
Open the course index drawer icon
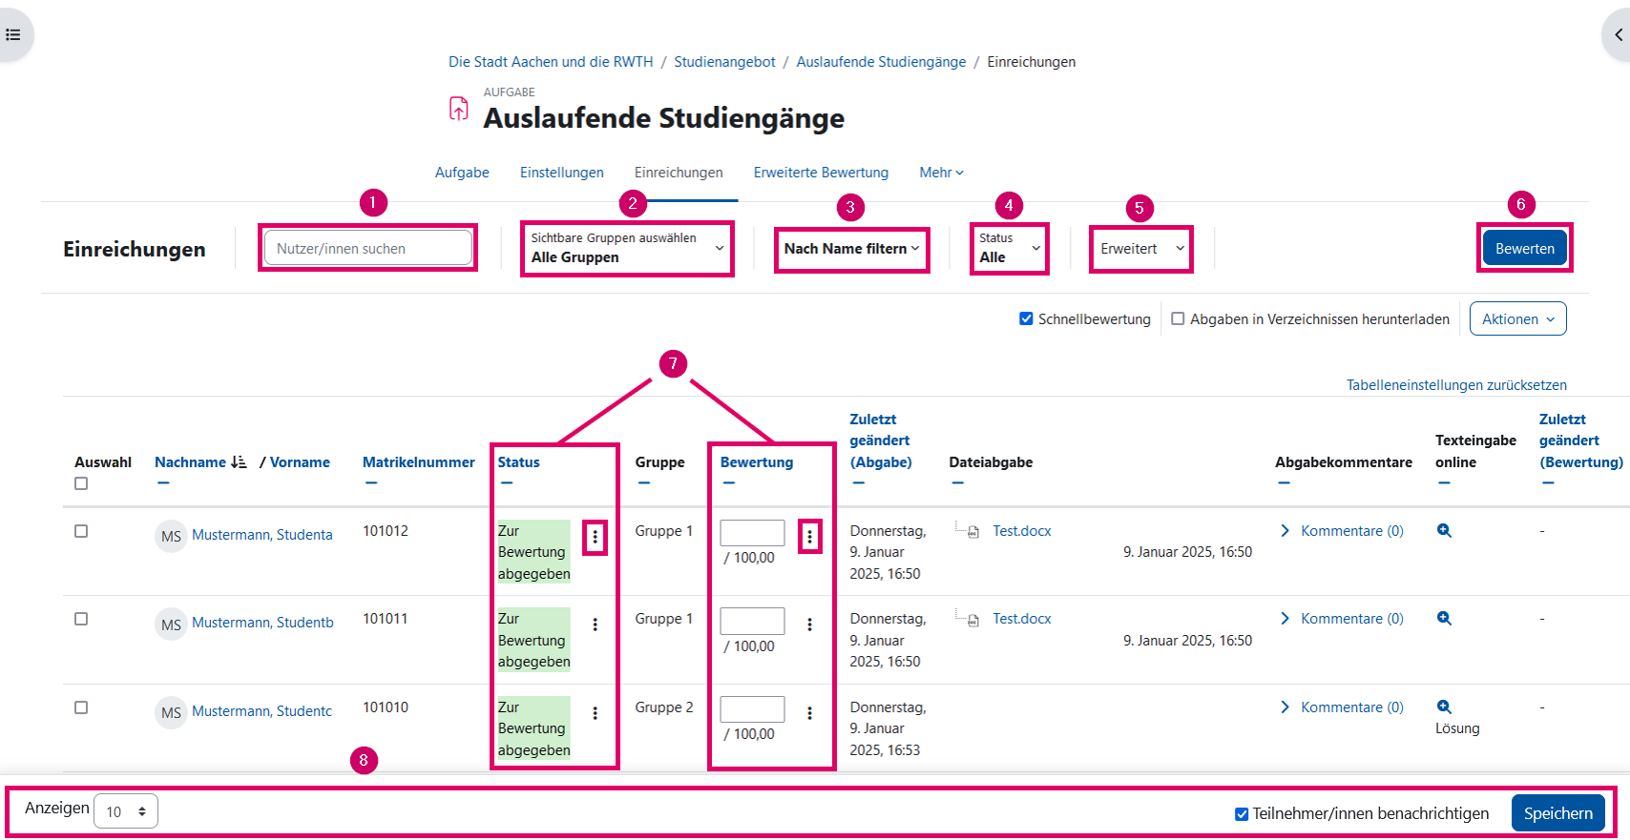(13, 34)
